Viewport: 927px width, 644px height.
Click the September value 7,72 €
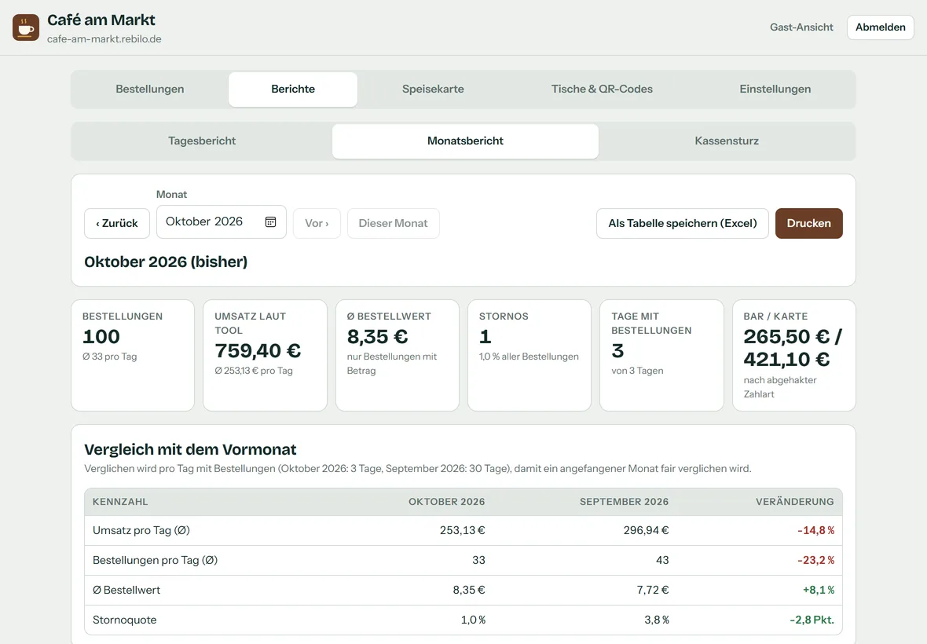652,591
